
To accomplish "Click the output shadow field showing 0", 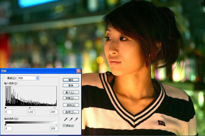I will click(8, 129).
